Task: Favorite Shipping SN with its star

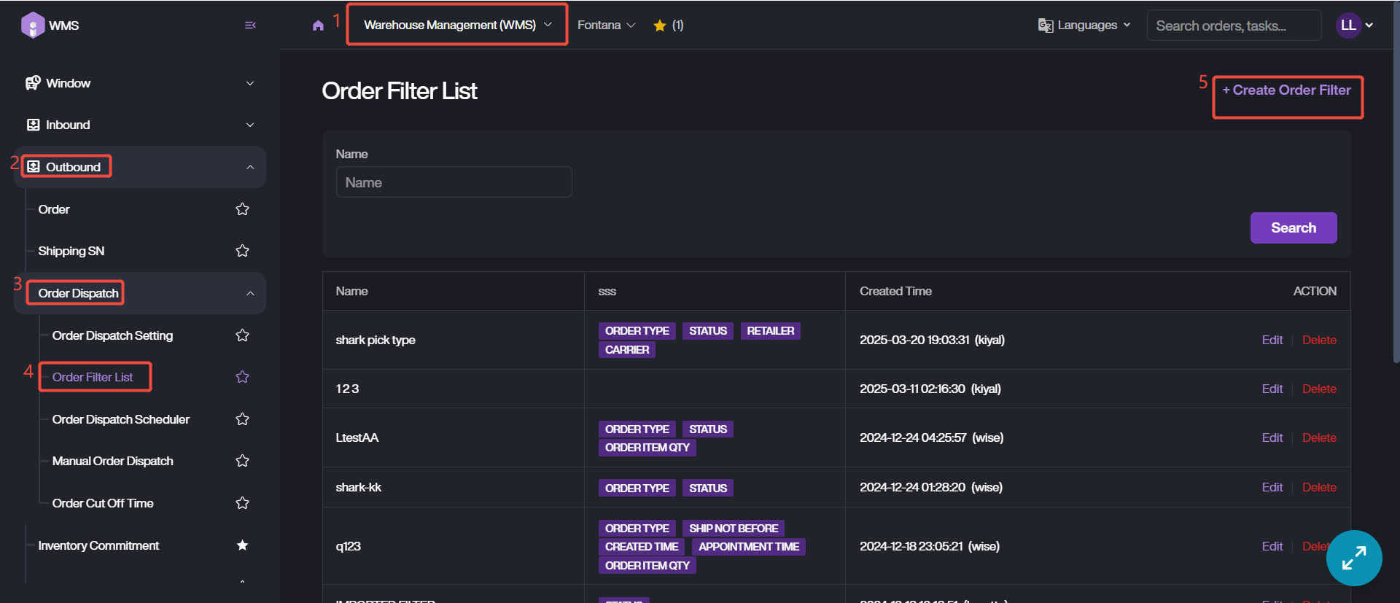Action: click(x=243, y=251)
